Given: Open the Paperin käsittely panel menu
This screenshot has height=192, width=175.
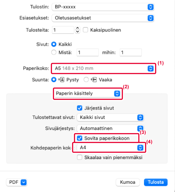Looking at the screenshot, I should point(88,94).
